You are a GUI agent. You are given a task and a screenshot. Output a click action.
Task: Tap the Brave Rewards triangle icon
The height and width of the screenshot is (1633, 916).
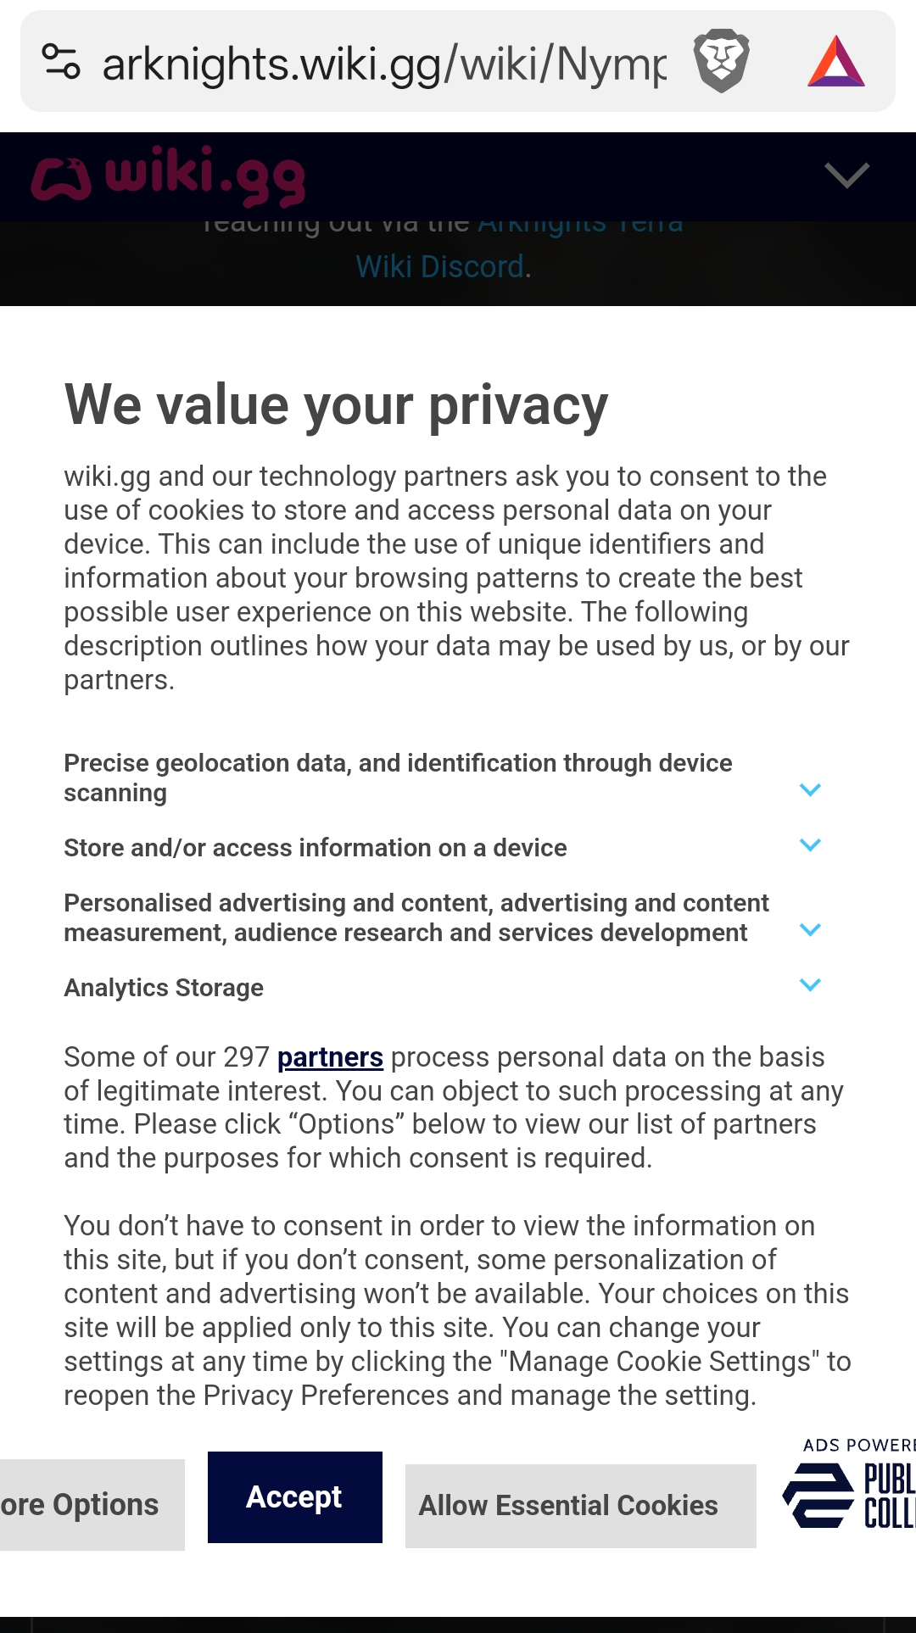coord(836,61)
